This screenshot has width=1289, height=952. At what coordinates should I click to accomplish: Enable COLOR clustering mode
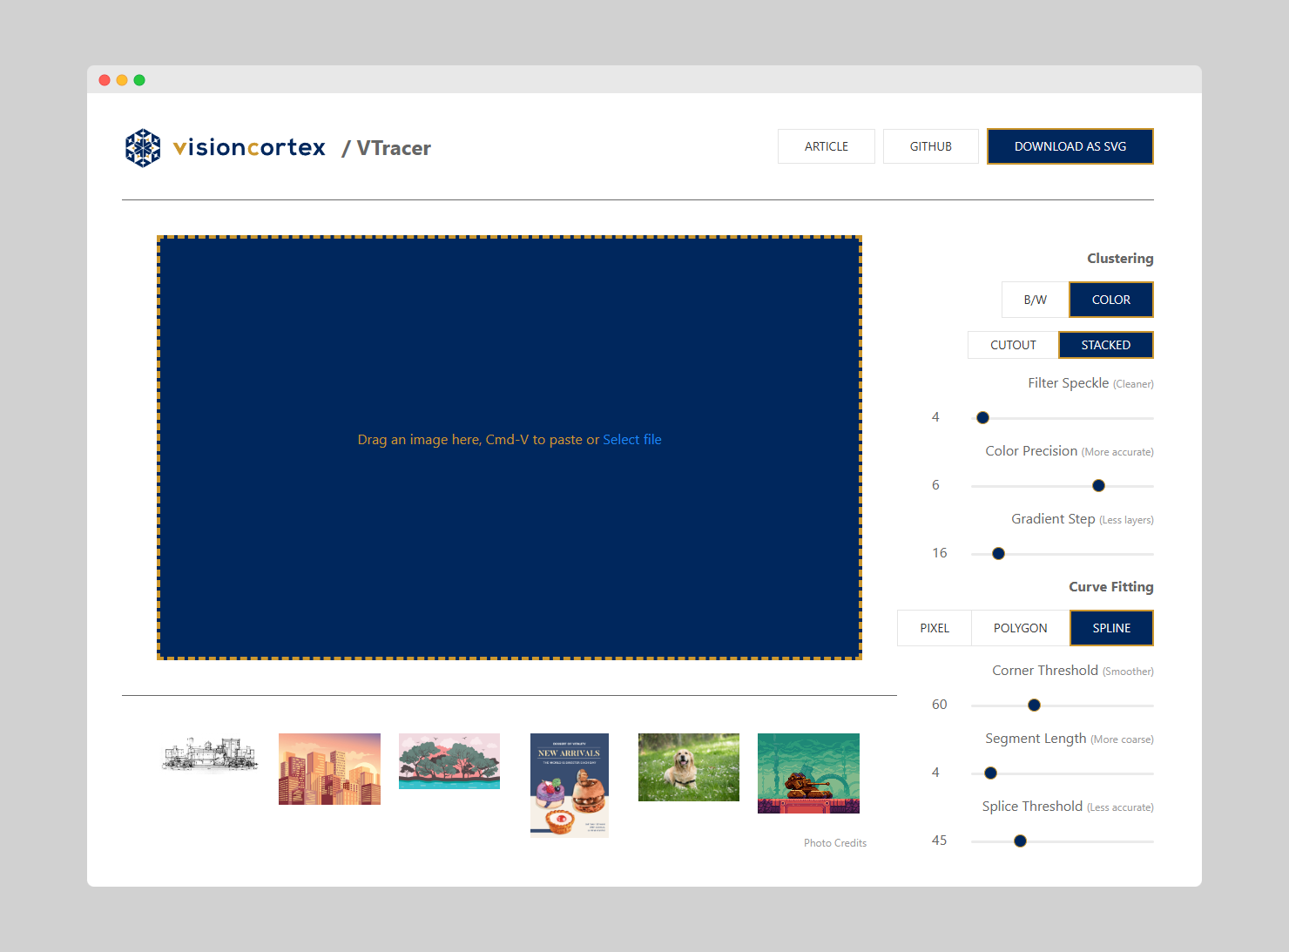coord(1110,300)
